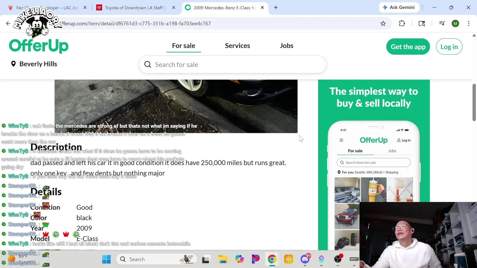477x268 pixels.
Task: Click the Google Chrome taskbar icon
Action: tap(272, 259)
